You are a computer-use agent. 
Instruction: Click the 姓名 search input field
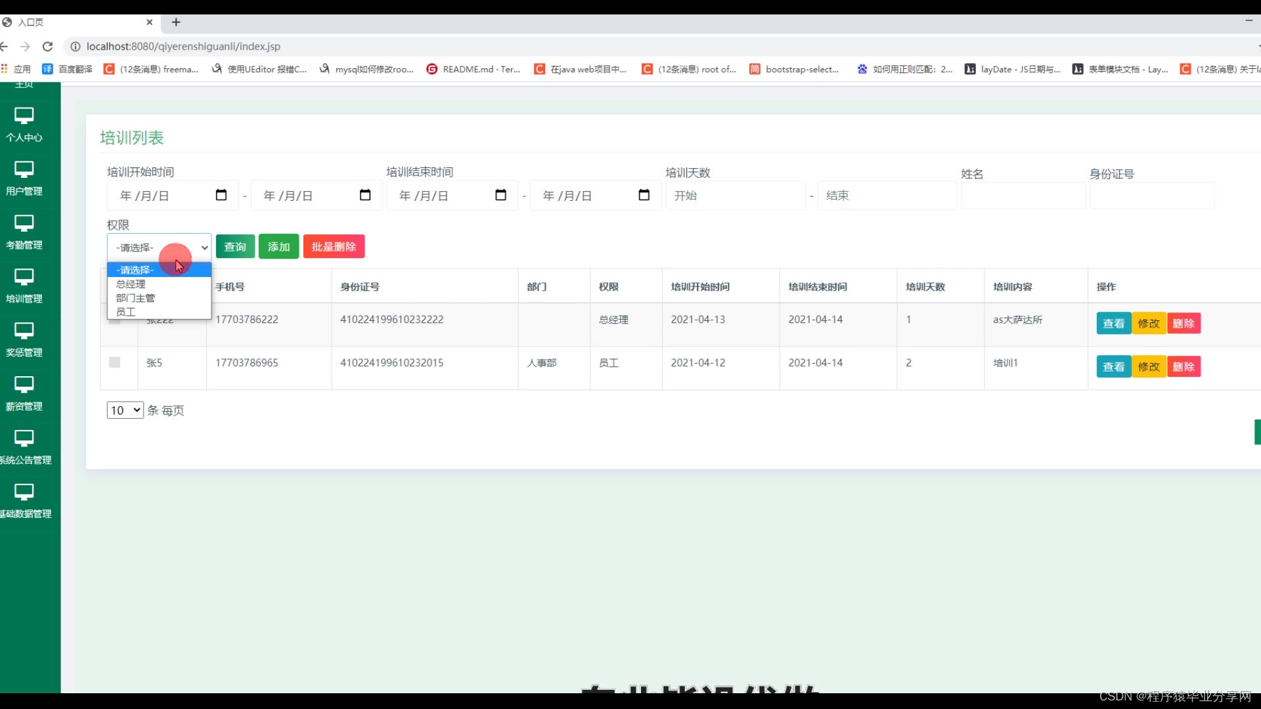click(1023, 196)
